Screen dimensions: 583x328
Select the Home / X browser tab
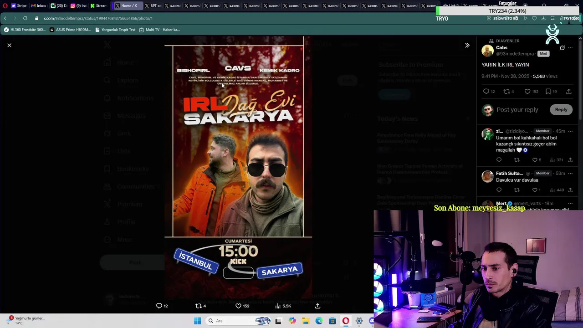[126, 6]
